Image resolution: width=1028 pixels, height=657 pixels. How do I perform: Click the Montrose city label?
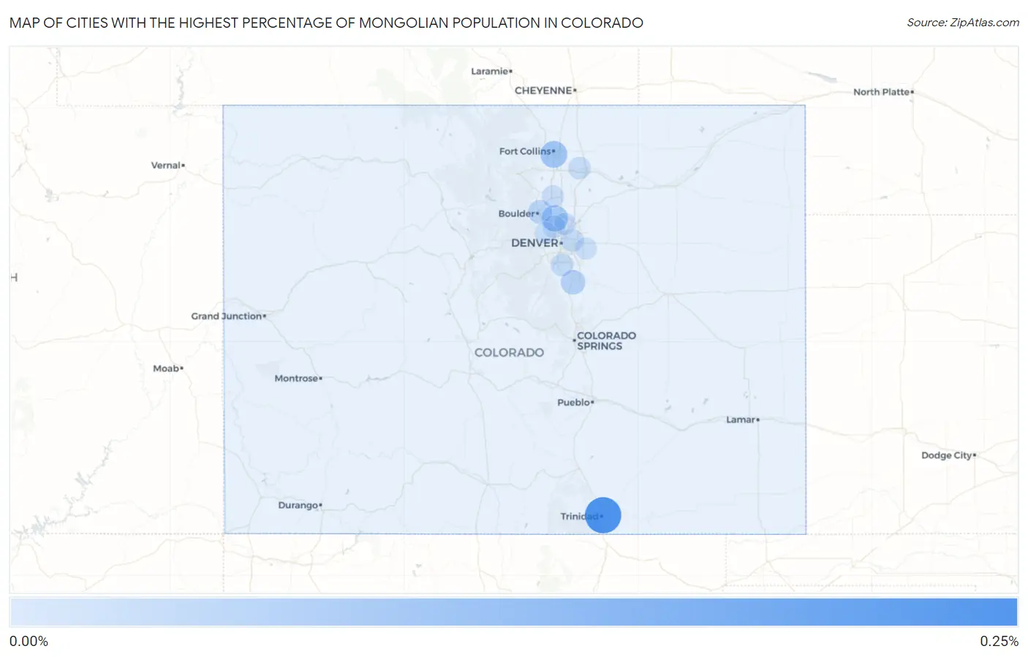click(x=296, y=378)
